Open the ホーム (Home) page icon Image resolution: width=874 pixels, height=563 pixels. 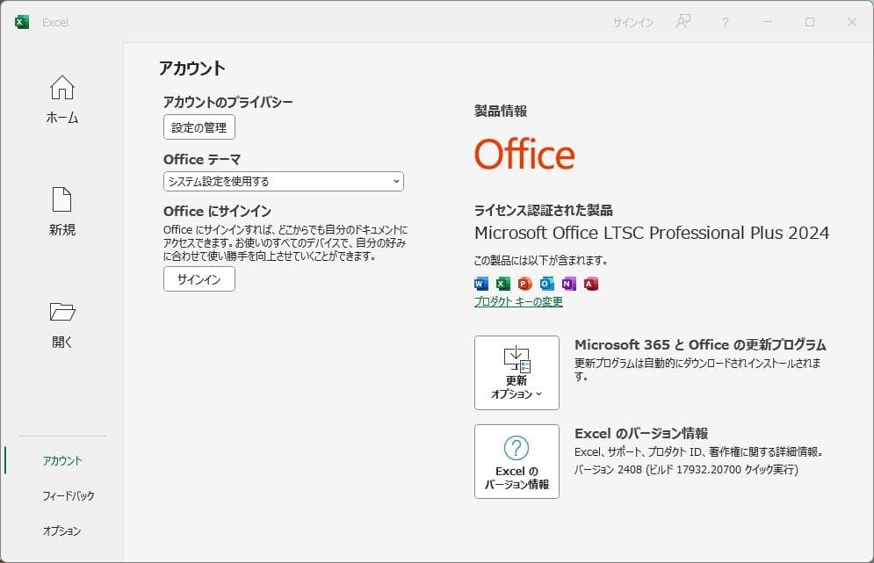coord(61,88)
